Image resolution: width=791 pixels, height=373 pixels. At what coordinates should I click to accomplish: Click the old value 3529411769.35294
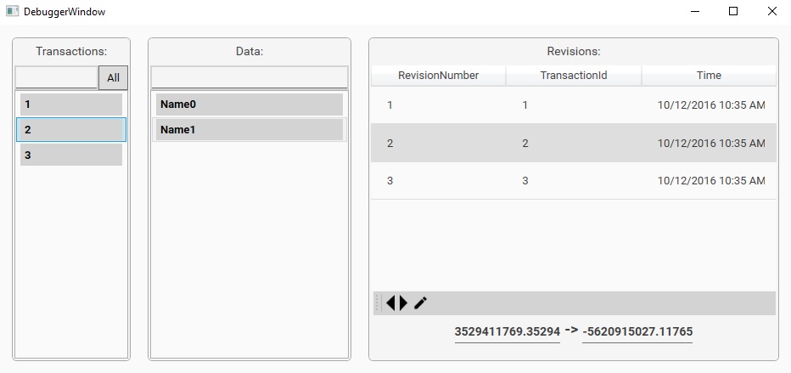click(x=508, y=331)
